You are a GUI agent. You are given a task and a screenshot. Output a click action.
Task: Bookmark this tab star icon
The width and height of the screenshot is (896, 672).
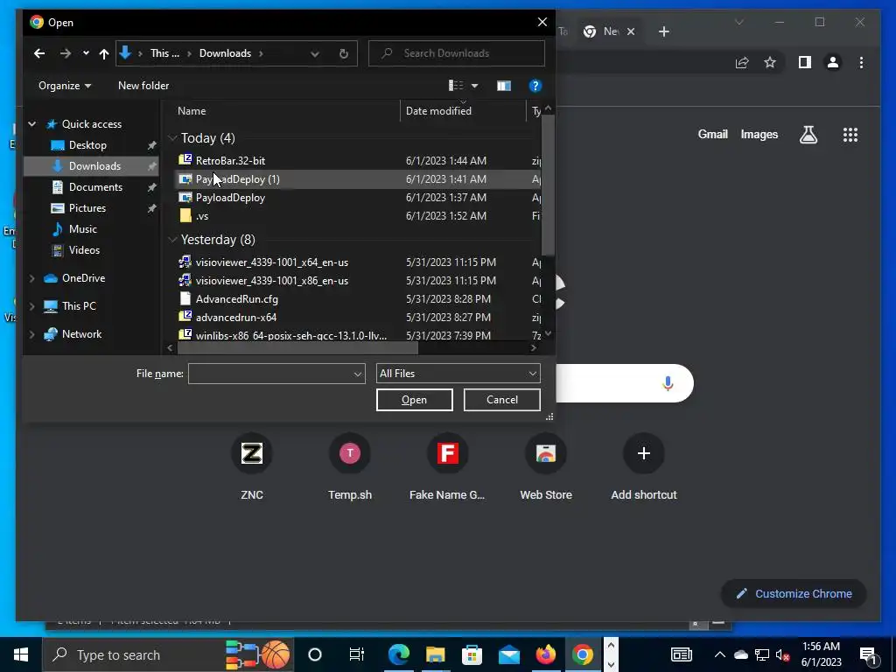770,62
